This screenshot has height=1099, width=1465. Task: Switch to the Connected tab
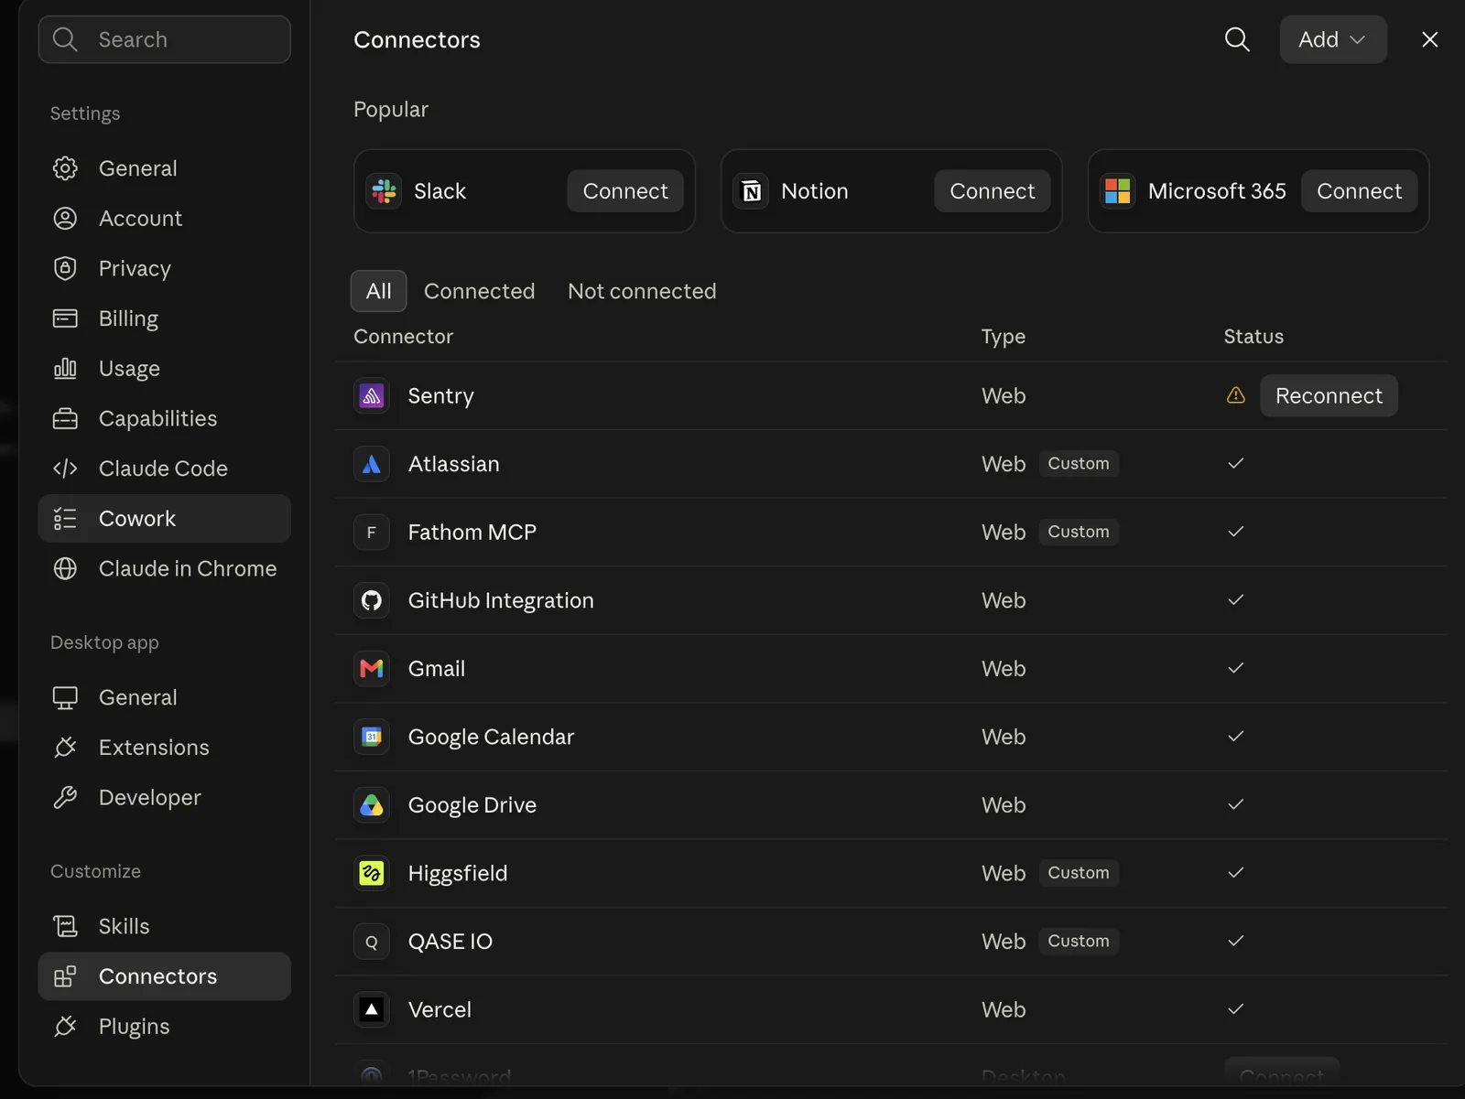pos(479,291)
